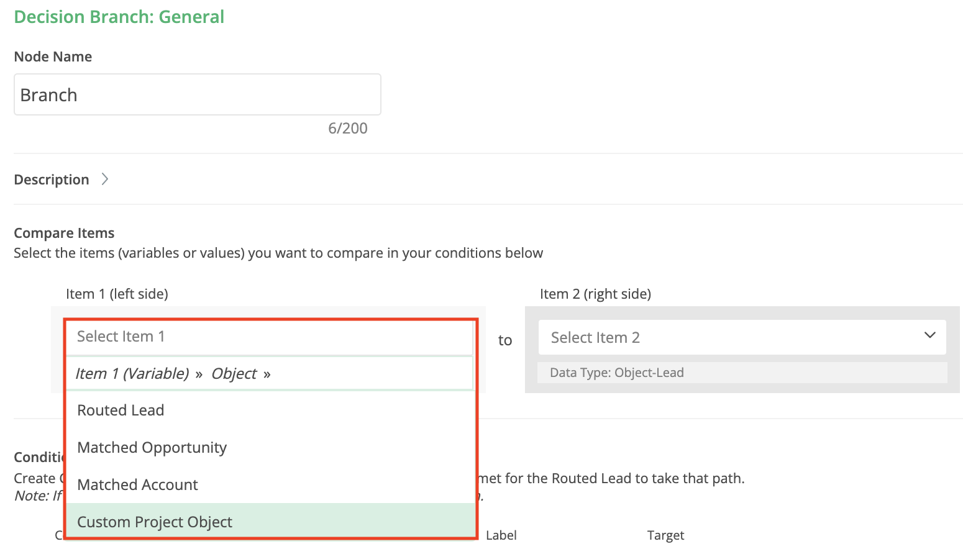Click the Object breadcrumb level
Viewport: 963px width, 549px height.
234,374
